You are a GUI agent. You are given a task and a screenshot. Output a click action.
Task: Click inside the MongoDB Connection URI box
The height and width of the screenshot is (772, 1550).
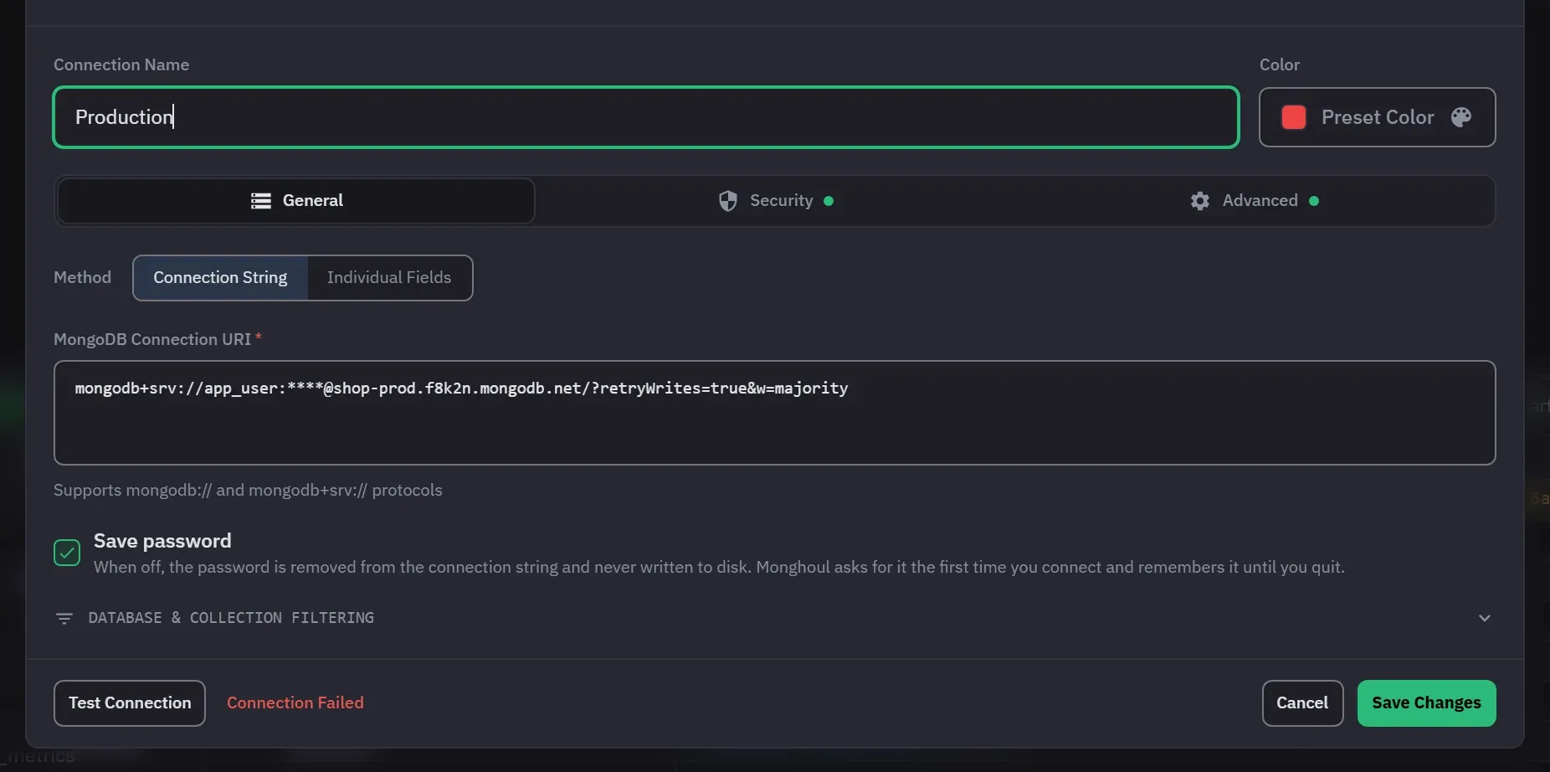[x=775, y=413]
